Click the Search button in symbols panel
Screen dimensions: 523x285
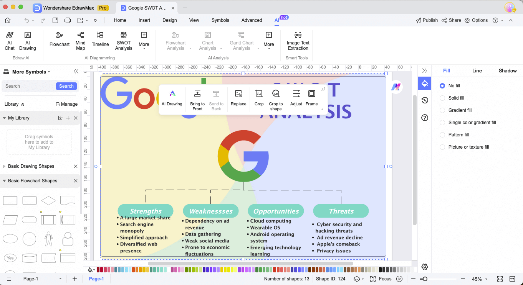[66, 86]
